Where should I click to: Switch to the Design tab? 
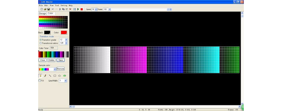[43, 14]
